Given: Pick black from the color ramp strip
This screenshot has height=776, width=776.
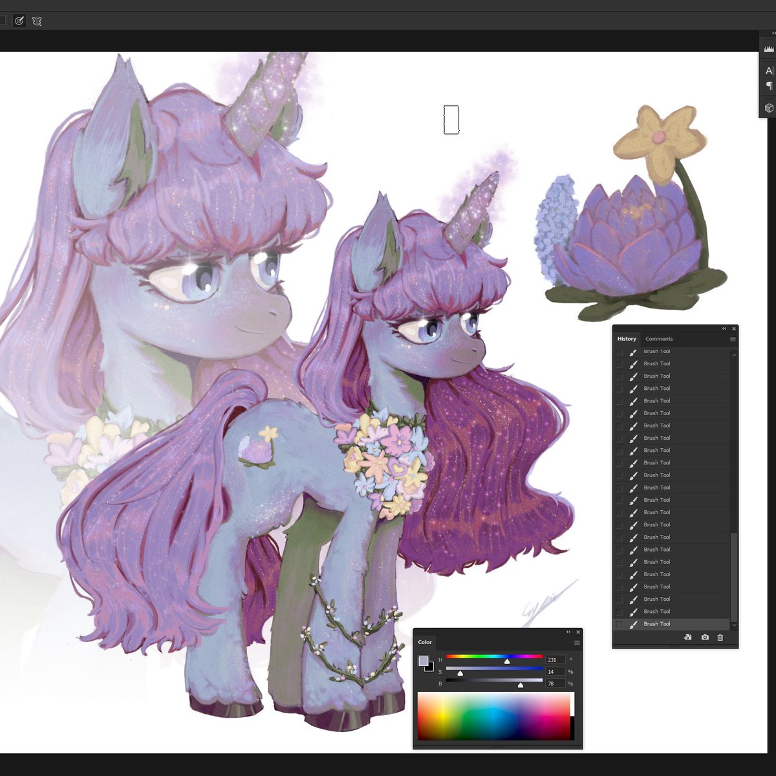Looking at the screenshot, I should (x=572, y=727).
